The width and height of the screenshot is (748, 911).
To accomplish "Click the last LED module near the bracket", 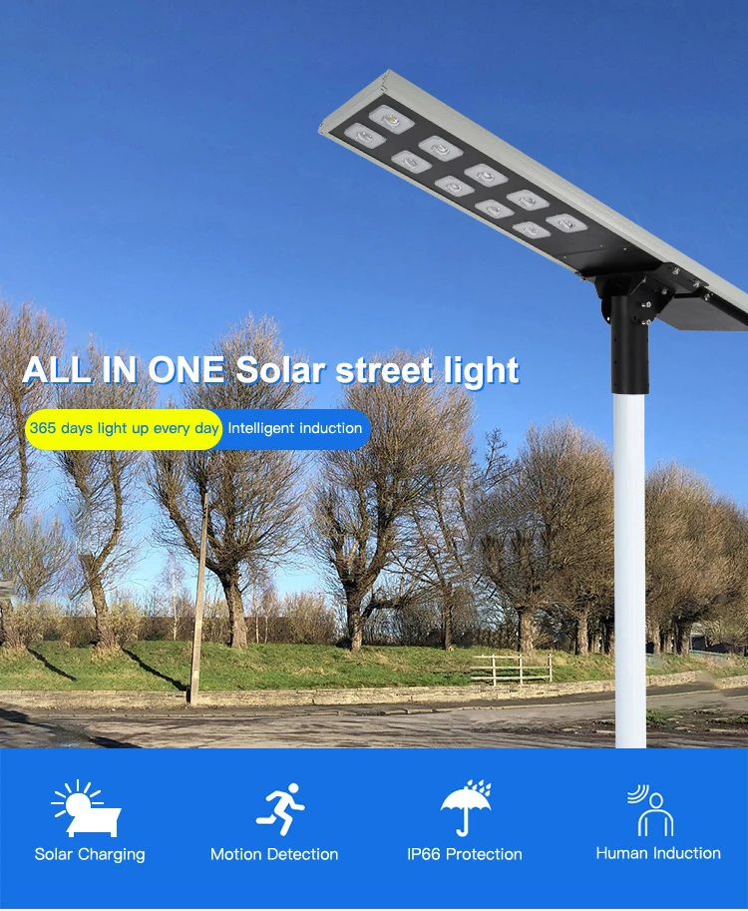I will 566,224.
